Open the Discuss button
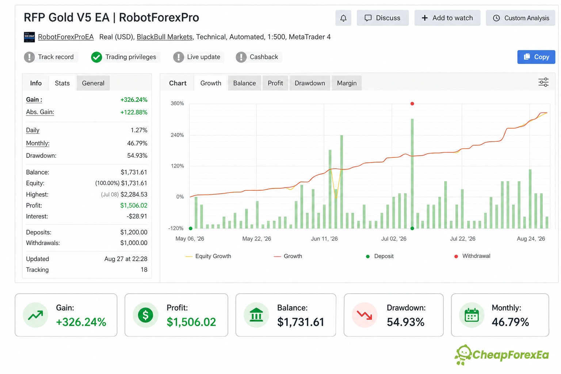 (x=382, y=18)
